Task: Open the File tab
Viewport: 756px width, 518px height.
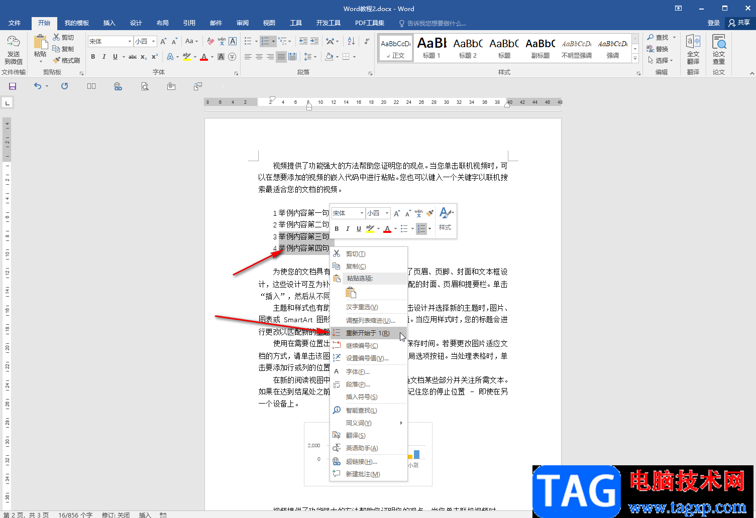Action: 15,23
